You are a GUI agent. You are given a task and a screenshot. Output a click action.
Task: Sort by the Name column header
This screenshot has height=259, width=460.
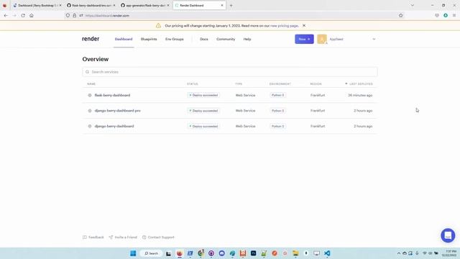(91, 84)
